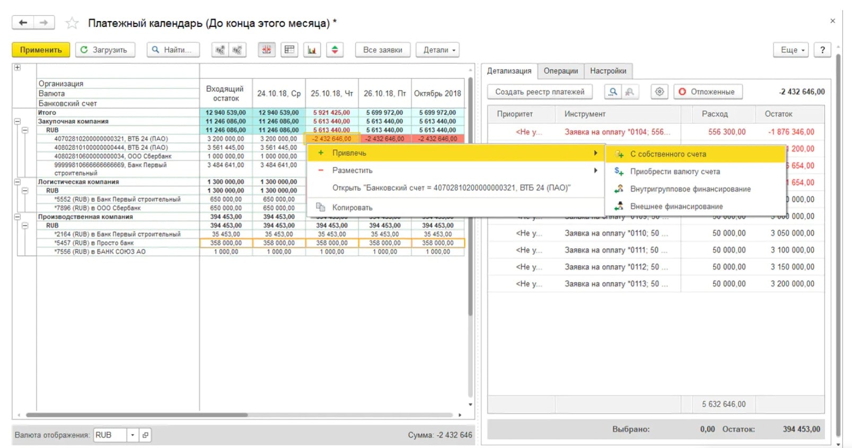852x448 pixels.
Task: Click the green plus icon beside Привлечь
Action: pyautogui.click(x=321, y=153)
